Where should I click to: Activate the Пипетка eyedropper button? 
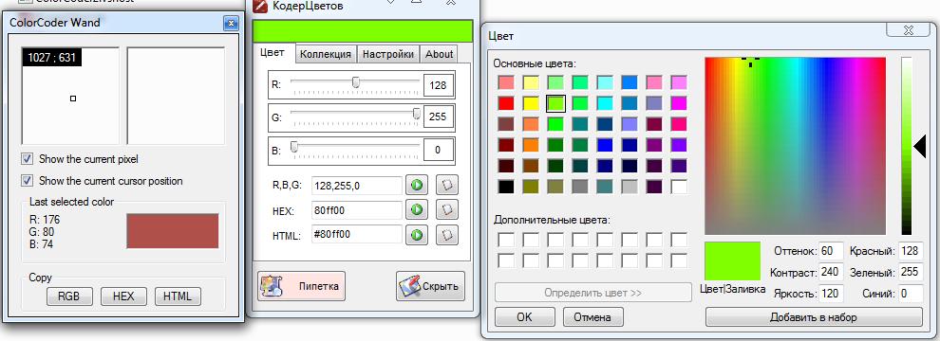point(302,286)
